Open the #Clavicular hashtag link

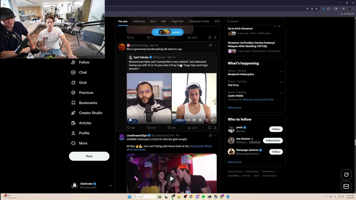[x=197, y=146]
